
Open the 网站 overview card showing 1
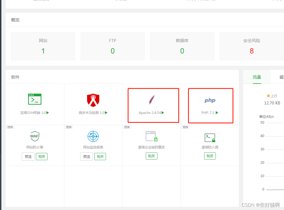[43, 46]
